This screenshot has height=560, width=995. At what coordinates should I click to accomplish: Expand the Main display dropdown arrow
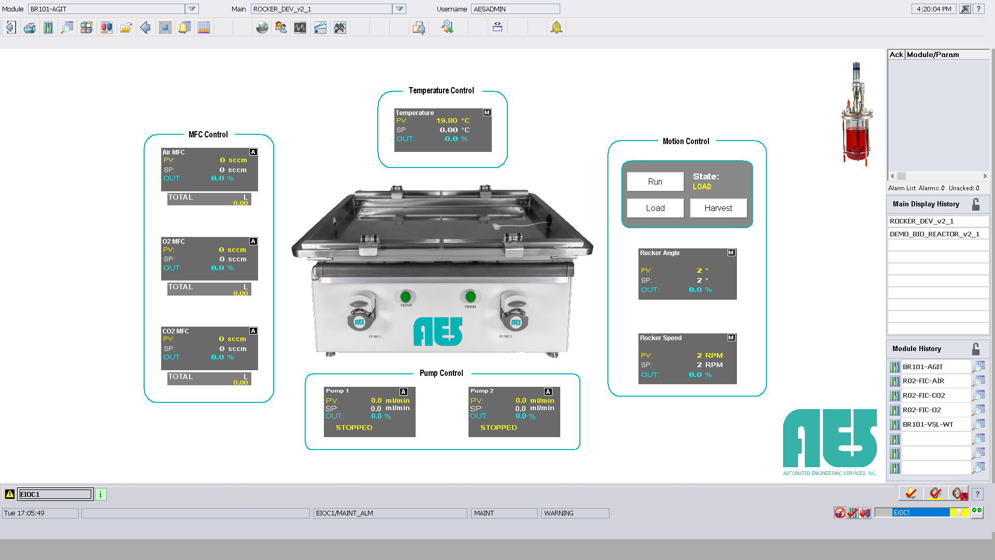tap(399, 9)
